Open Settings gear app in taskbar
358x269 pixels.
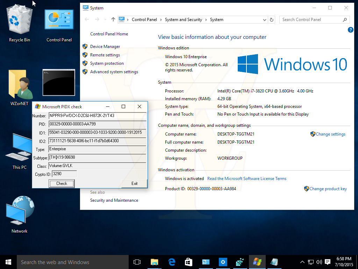coord(223,262)
